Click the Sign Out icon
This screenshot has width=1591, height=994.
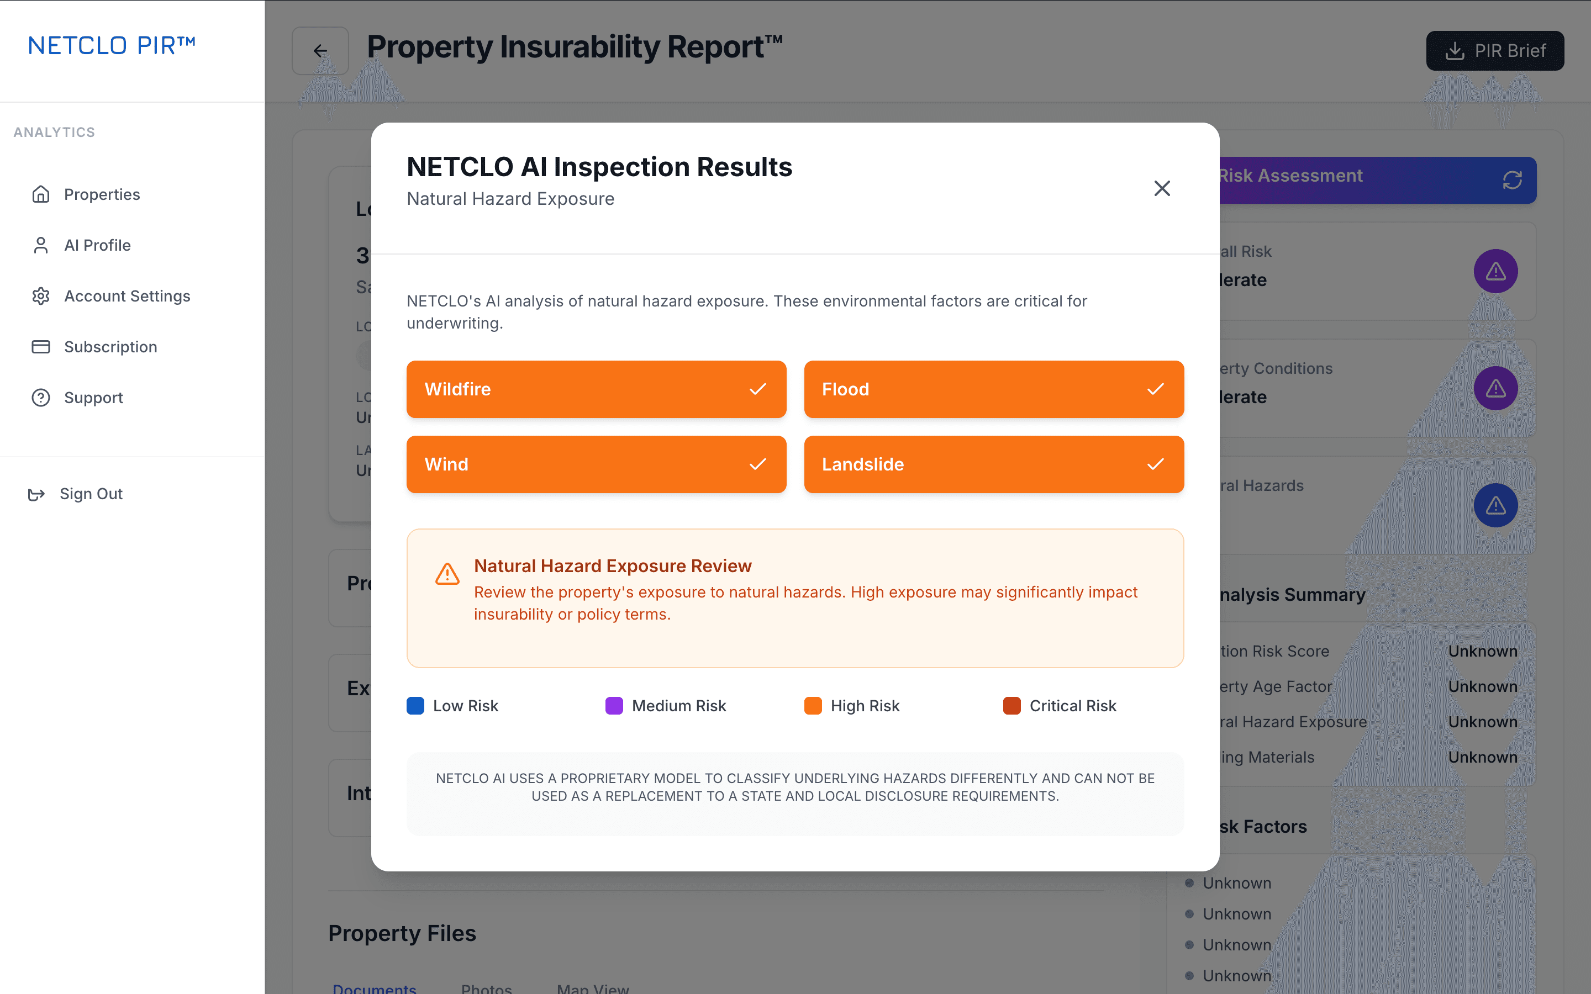point(37,494)
